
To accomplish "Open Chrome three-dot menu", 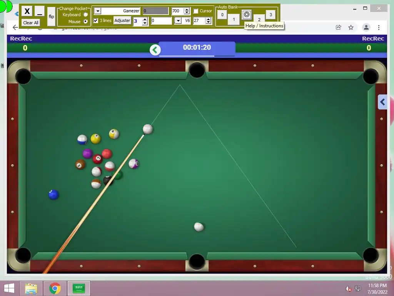I will pos(379,27).
